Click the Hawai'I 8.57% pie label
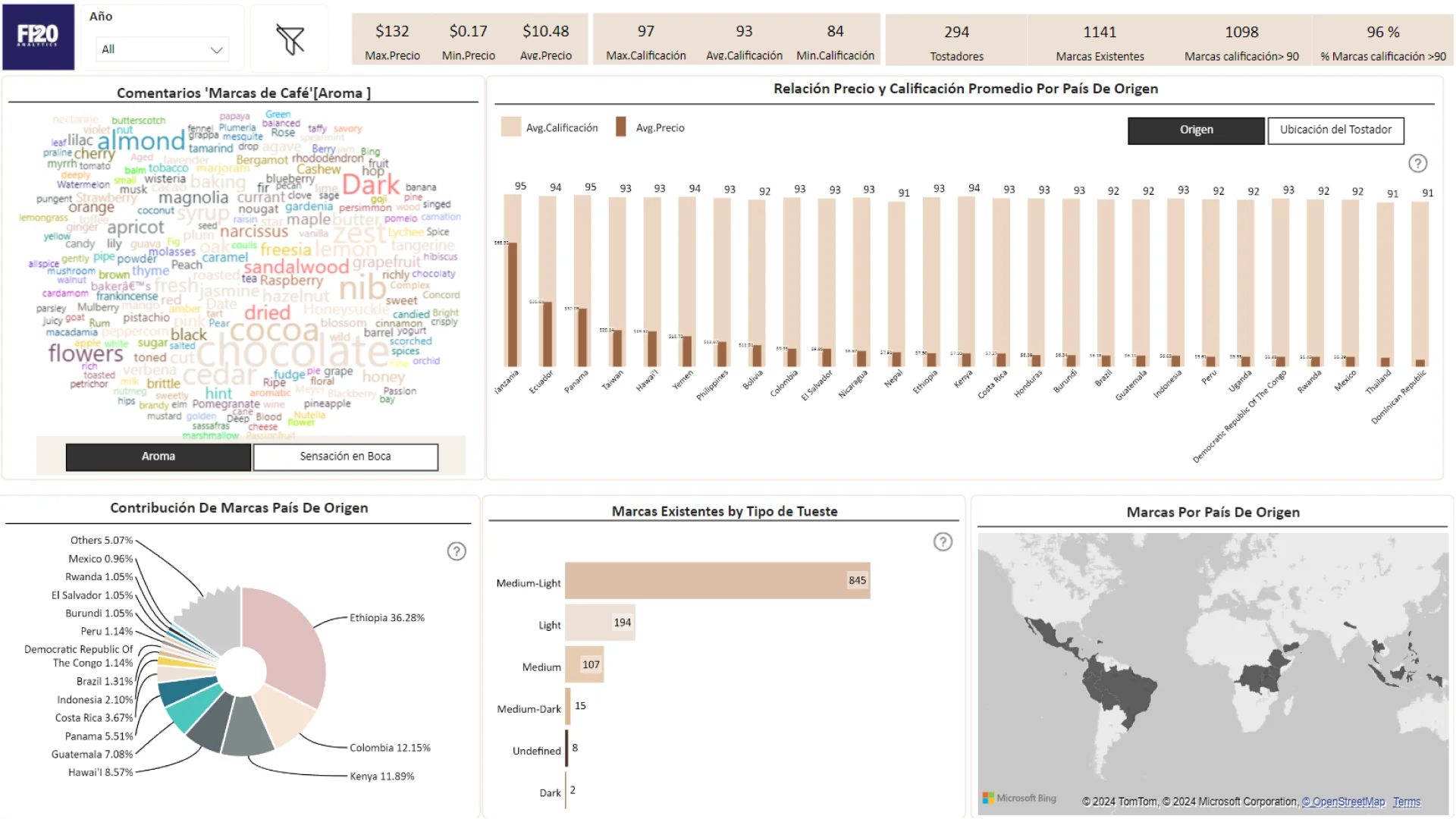 [100, 773]
